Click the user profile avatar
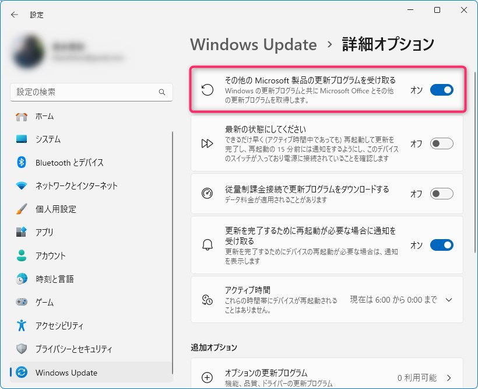Image resolution: width=478 pixels, height=389 pixels. (27, 52)
